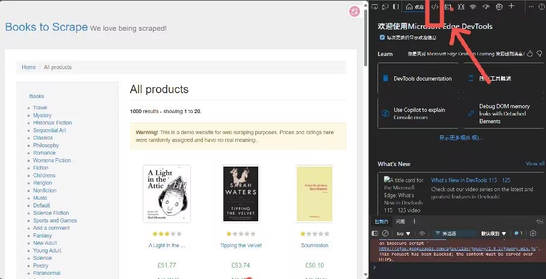Image resolution: width=546 pixels, height=279 pixels.
Task: Click the Home breadcrumb link
Action: pos(28,67)
